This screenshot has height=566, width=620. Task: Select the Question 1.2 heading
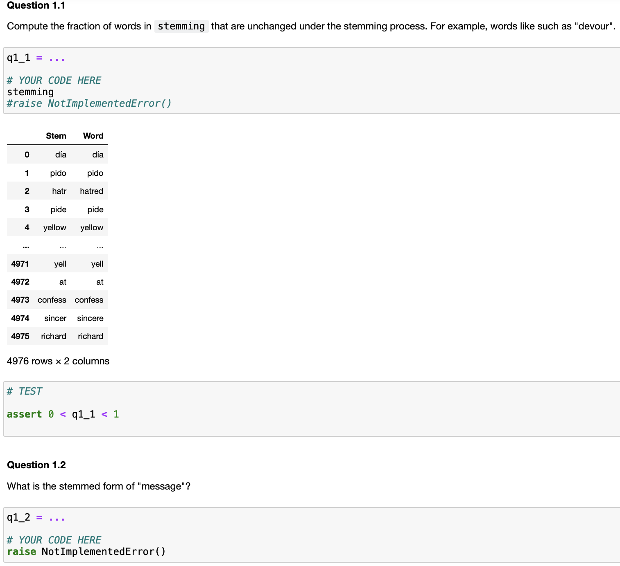click(x=36, y=465)
